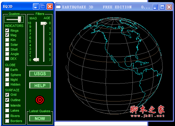Check the Night globe option
The image size is (175, 126).
[7, 80]
